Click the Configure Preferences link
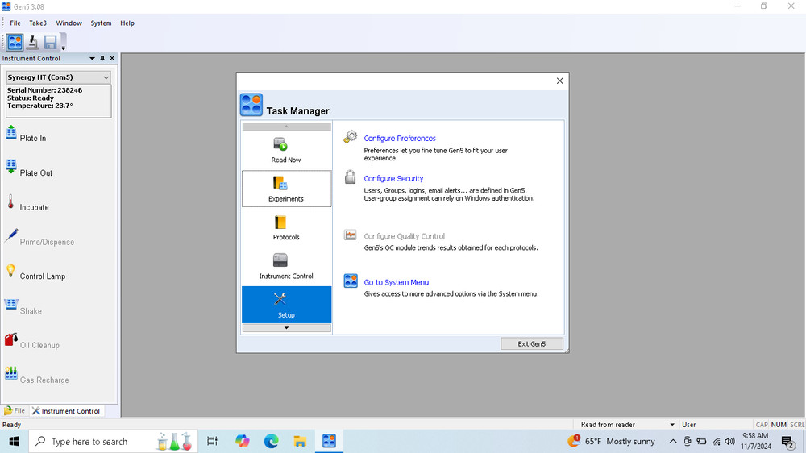Image resolution: width=806 pixels, height=453 pixels. [400, 139]
